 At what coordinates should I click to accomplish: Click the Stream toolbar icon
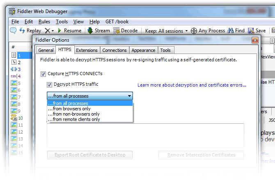coord(90,31)
